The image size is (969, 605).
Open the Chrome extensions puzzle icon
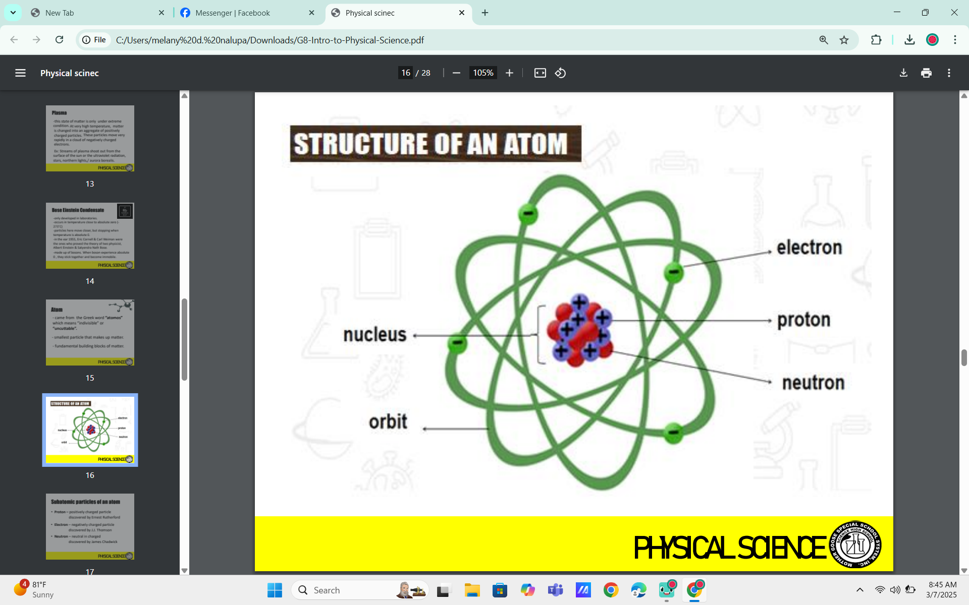(876, 40)
